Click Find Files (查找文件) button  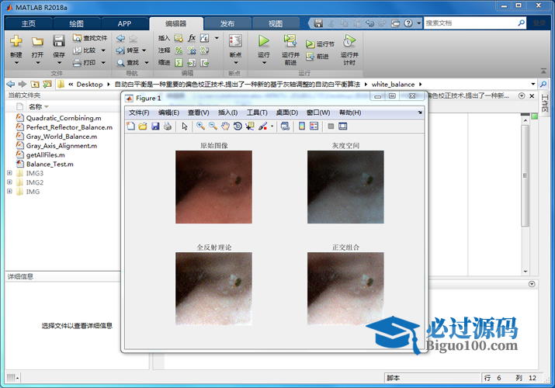pyautogui.click(x=89, y=38)
